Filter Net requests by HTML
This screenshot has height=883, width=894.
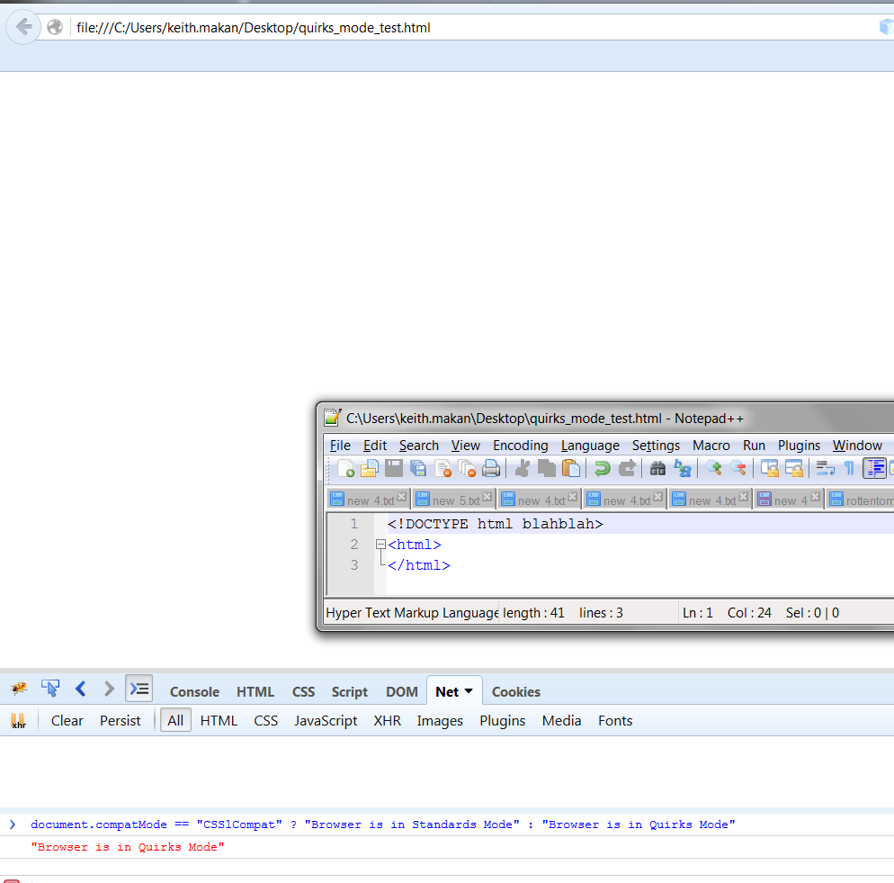[x=219, y=721]
